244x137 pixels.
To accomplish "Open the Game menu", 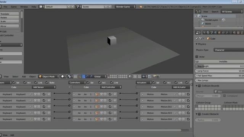I will pyautogui.click(x=14, y=7).
